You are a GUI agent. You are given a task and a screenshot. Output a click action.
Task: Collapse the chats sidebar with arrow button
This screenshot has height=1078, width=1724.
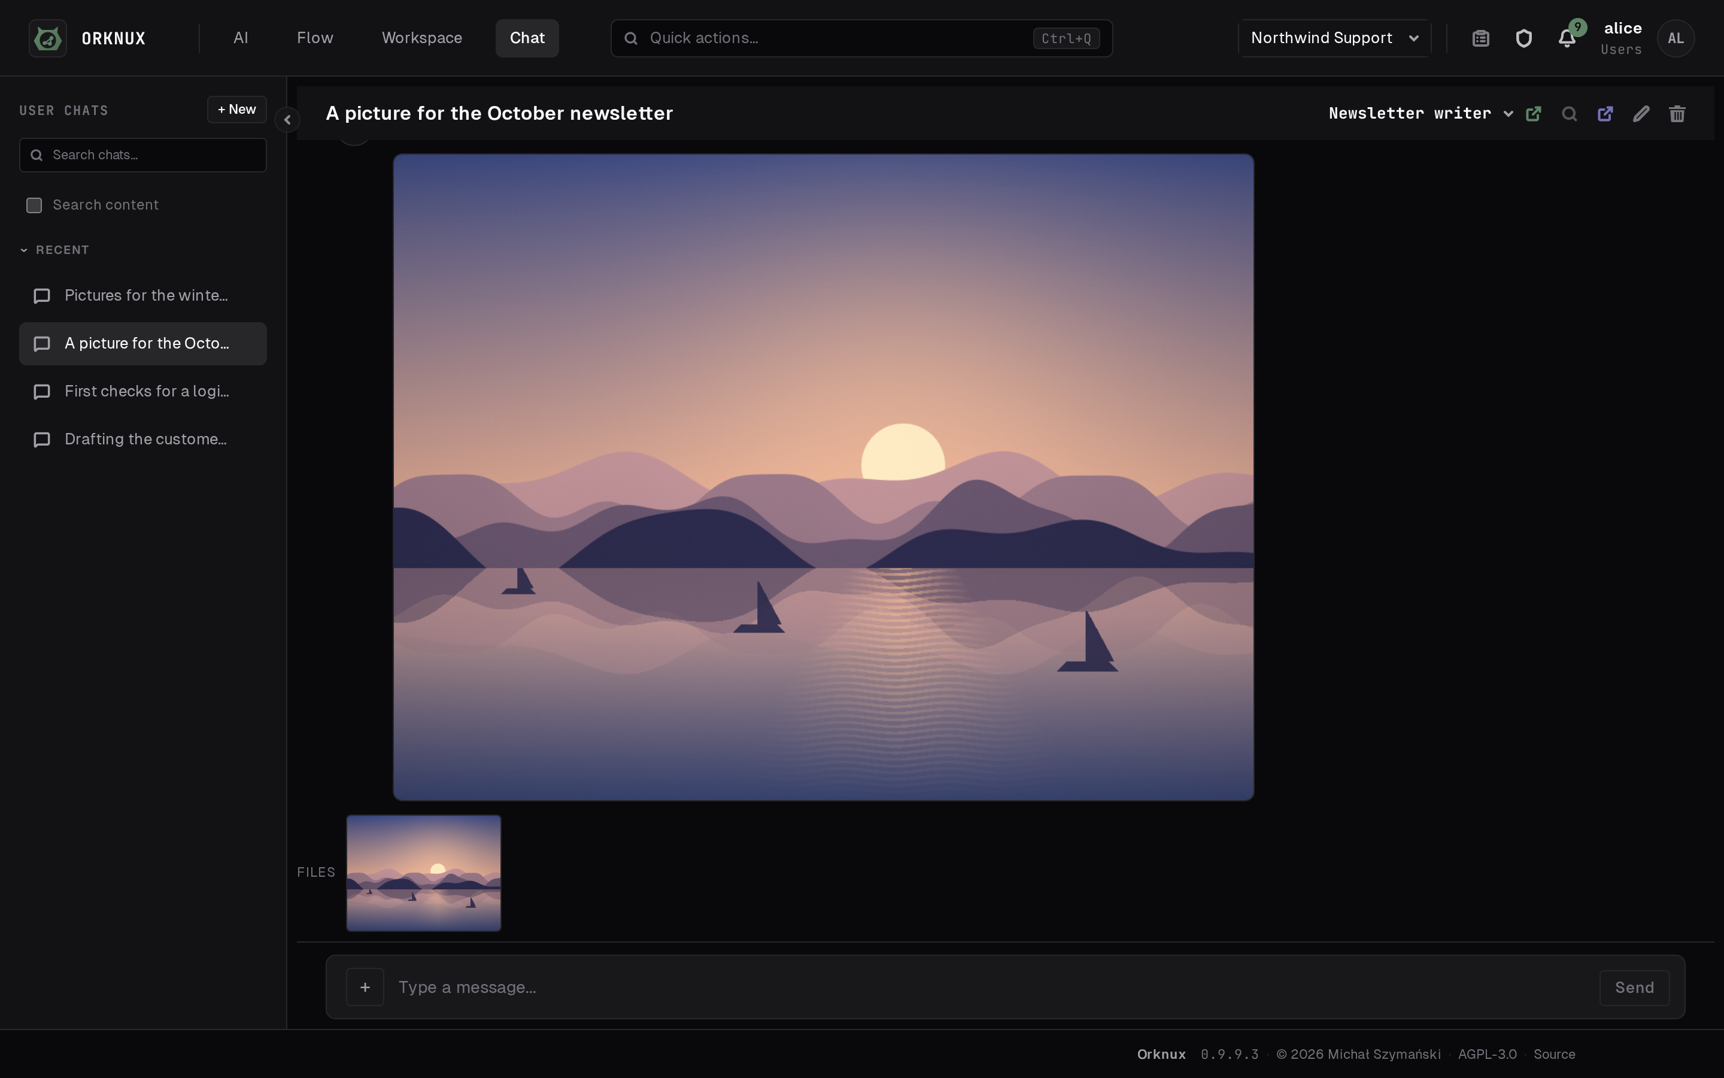(x=287, y=120)
